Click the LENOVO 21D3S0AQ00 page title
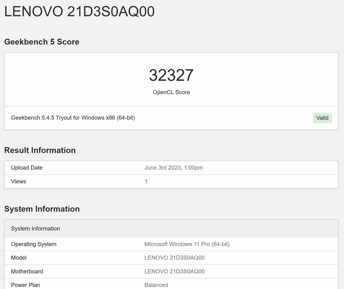 [x=79, y=11]
